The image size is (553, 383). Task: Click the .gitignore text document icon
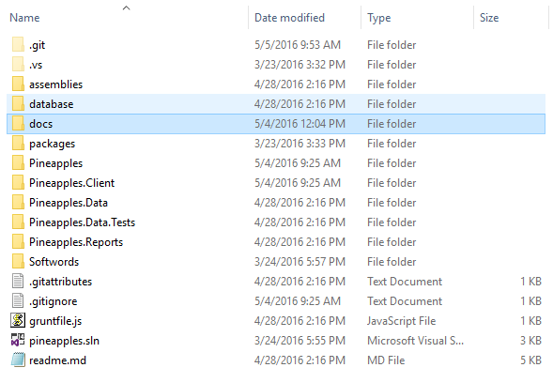[x=18, y=300]
